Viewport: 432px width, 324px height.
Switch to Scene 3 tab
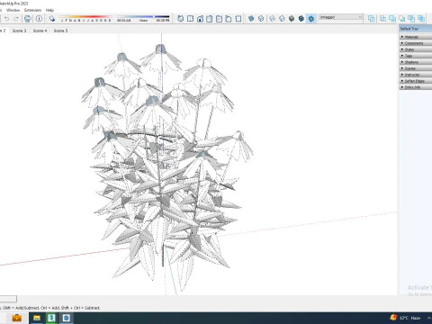(x=19, y=31)
